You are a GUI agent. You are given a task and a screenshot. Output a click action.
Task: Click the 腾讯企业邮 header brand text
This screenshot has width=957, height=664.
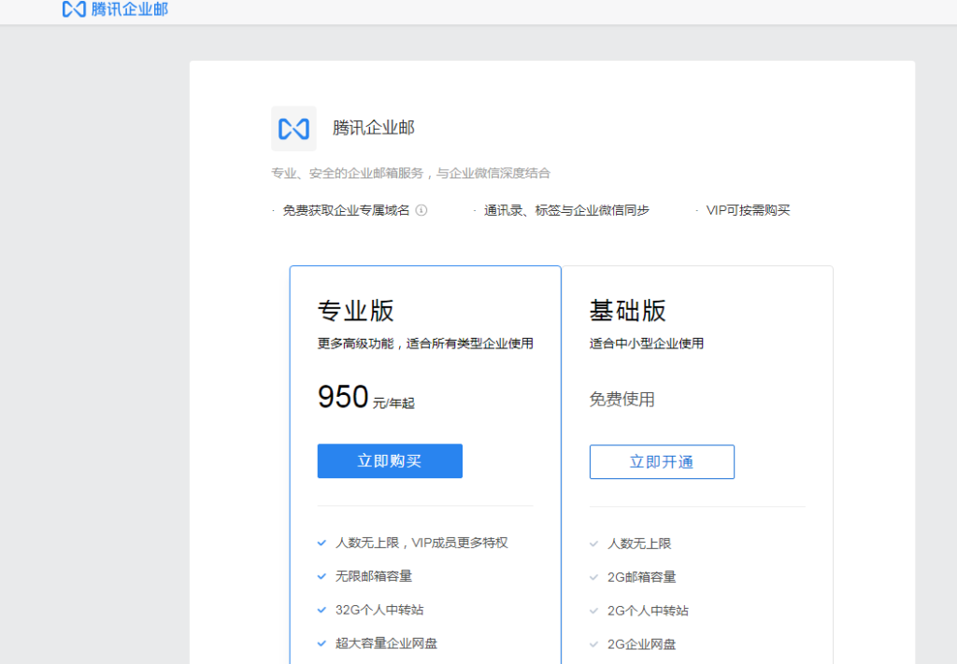pos(129,9)
